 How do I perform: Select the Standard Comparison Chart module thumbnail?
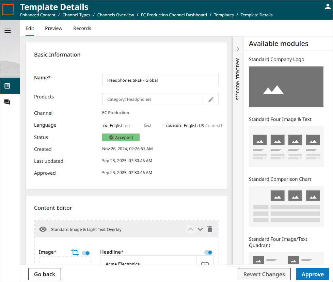(x=286, y=206)
